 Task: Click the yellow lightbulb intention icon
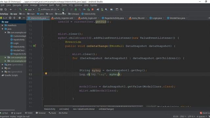tap(46, 73)
